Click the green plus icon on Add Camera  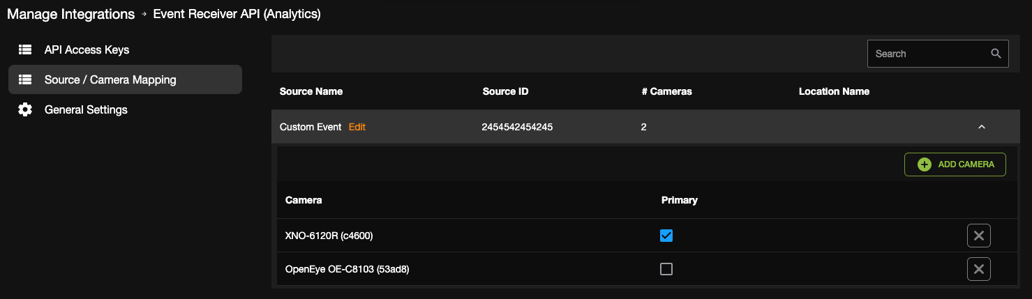click(x=925, y=164)
